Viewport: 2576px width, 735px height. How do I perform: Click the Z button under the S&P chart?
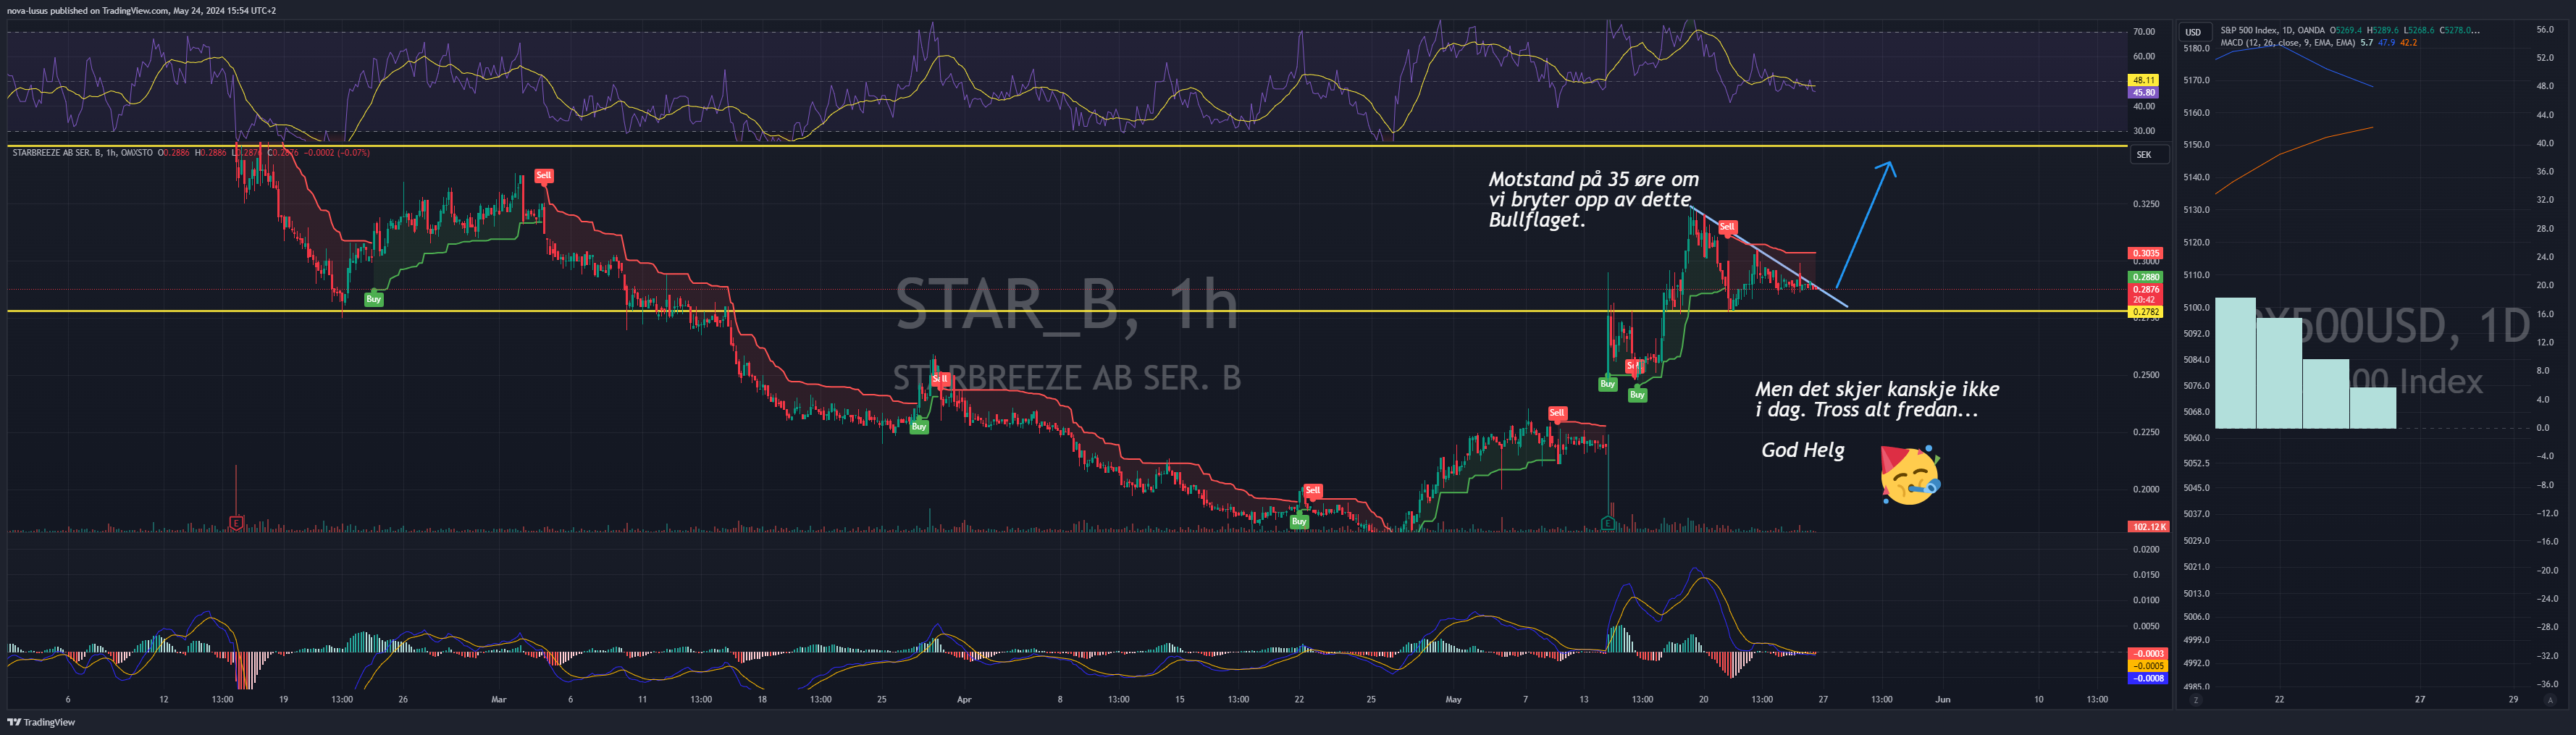pos(2195,700)
